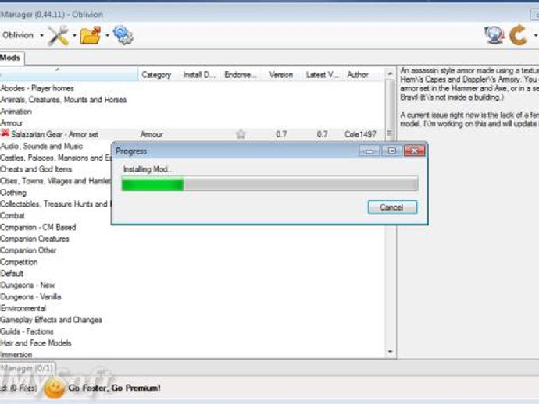Sort by Endorsement column header
Viewport: 539px width, 404px height.
240,75
